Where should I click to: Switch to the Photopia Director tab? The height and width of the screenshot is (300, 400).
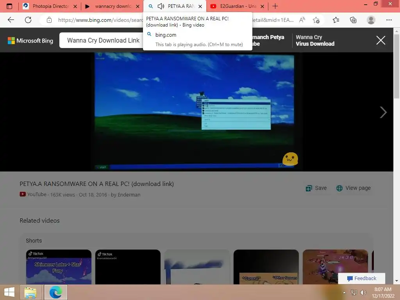[50, 6]
